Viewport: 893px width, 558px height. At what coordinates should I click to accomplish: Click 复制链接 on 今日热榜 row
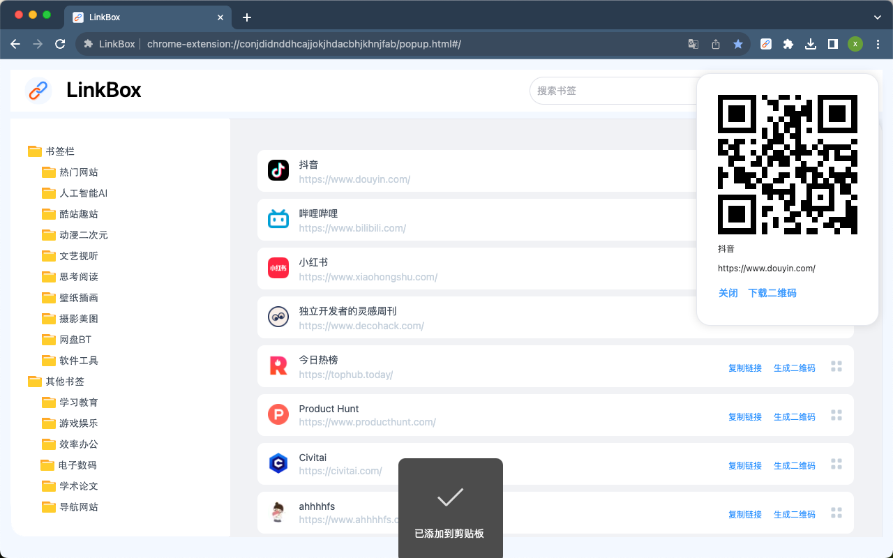click(x=745, y=368)
